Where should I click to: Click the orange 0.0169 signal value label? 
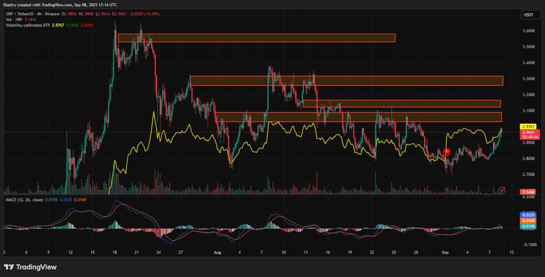[x=528, y=221]
